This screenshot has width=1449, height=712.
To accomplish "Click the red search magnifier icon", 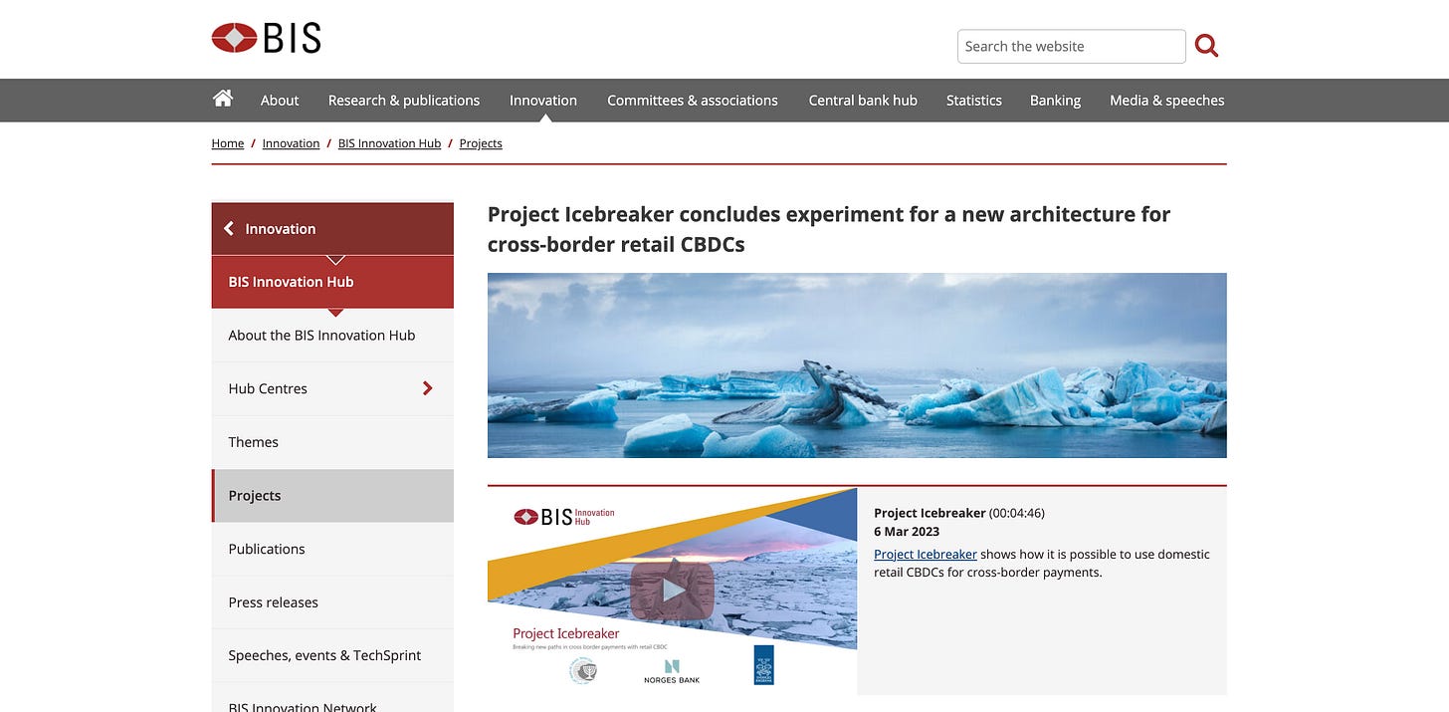I will tap(1206, 46).
